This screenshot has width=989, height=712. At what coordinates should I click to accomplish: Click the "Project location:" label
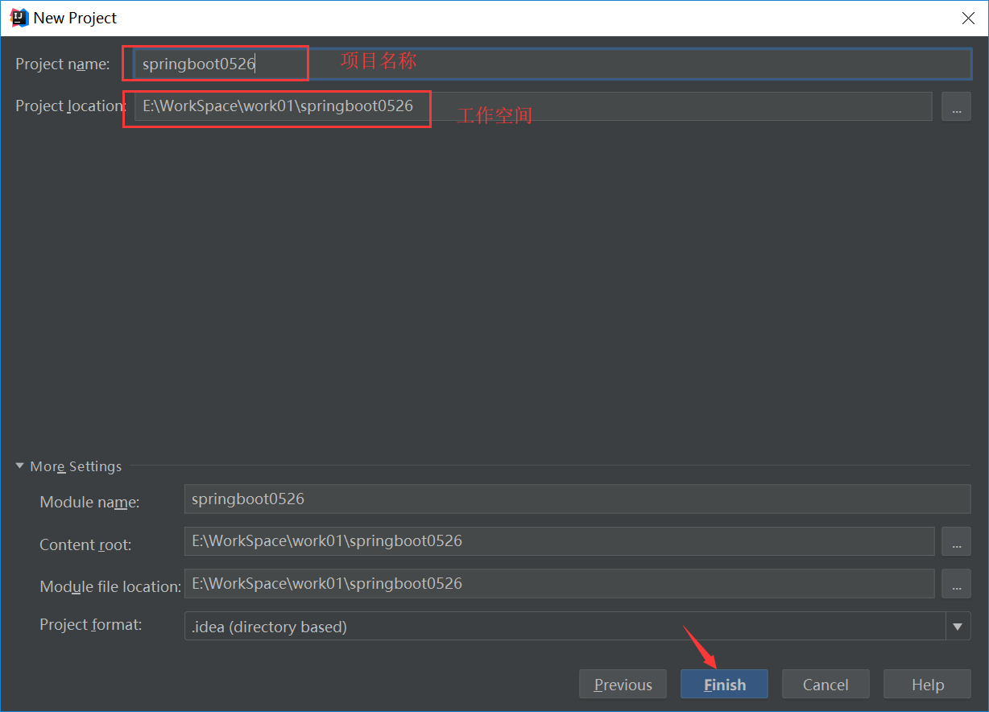coord(71,106)
